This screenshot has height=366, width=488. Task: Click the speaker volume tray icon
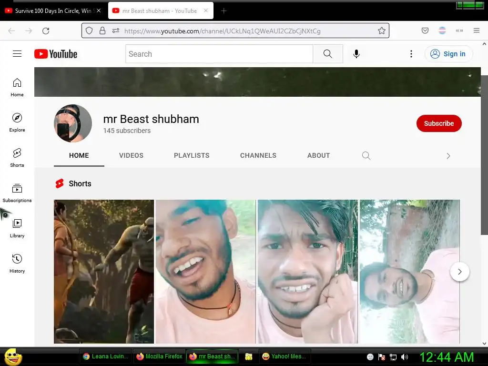pos(404,357)
